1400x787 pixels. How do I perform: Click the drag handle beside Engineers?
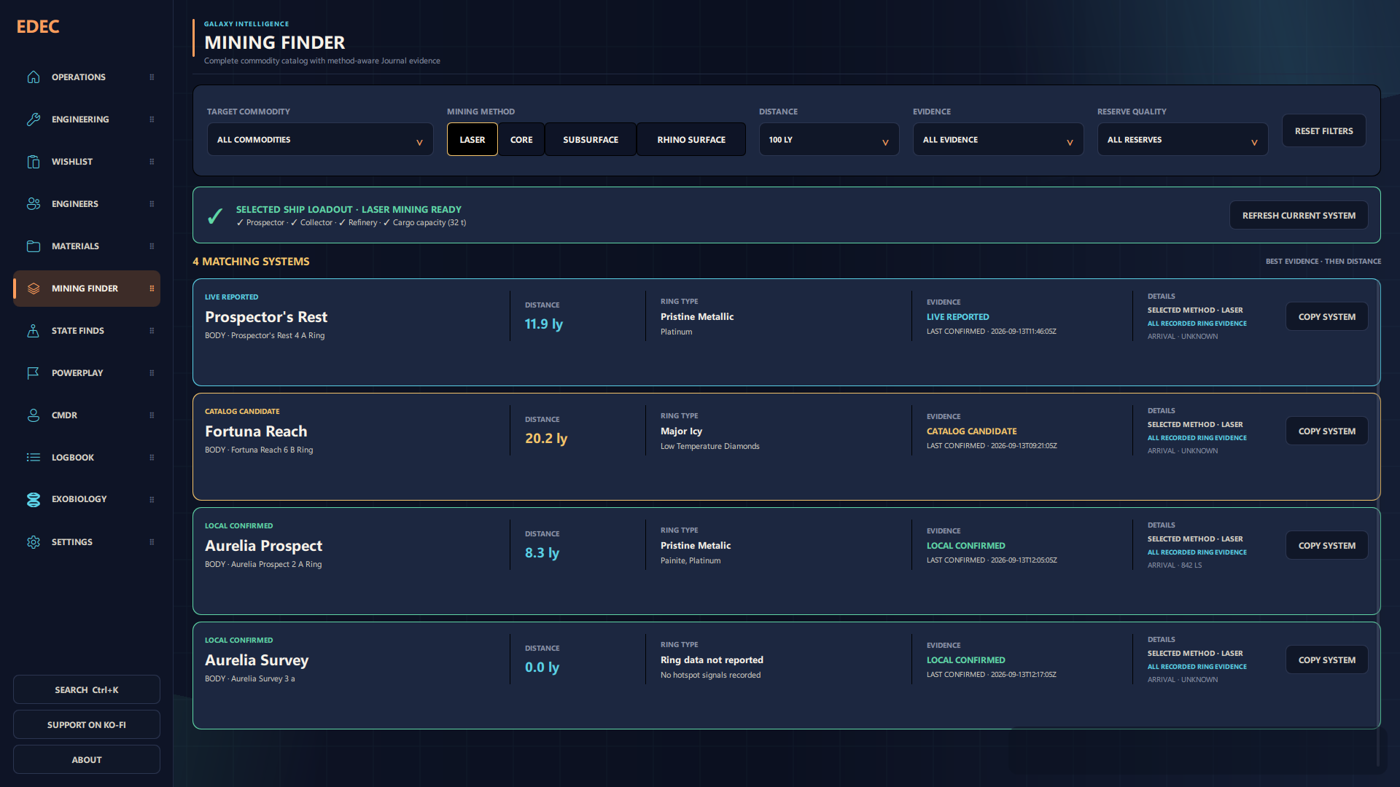click(152, 204)
